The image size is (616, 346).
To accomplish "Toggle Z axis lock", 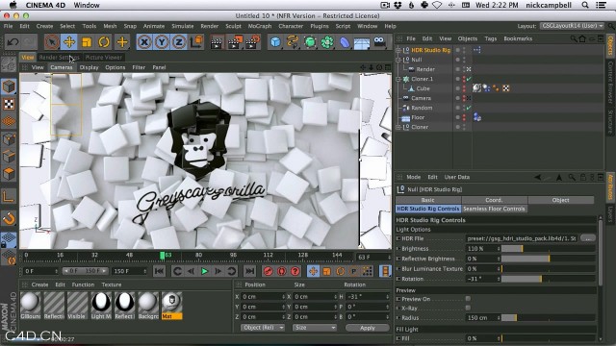I will (179, 42).
